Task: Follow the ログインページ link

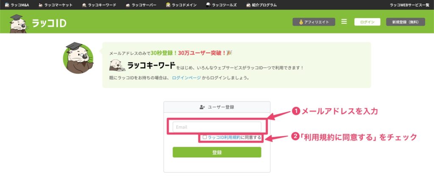Action: 186,78
